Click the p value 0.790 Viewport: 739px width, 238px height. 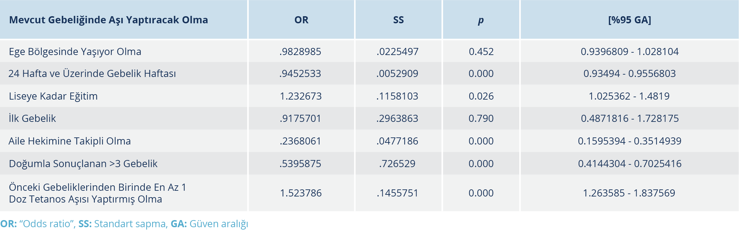point(481,118)
